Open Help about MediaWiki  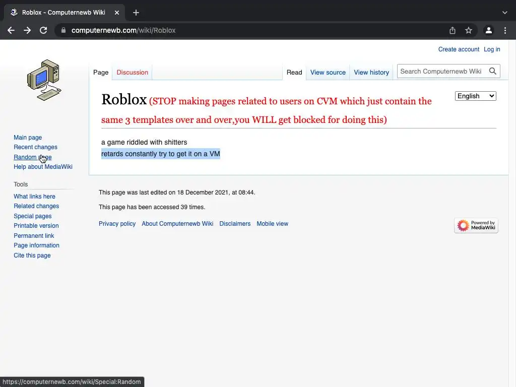point(43,167)
